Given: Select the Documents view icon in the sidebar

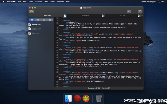Looking at the screenshot, I should (32, 20).
